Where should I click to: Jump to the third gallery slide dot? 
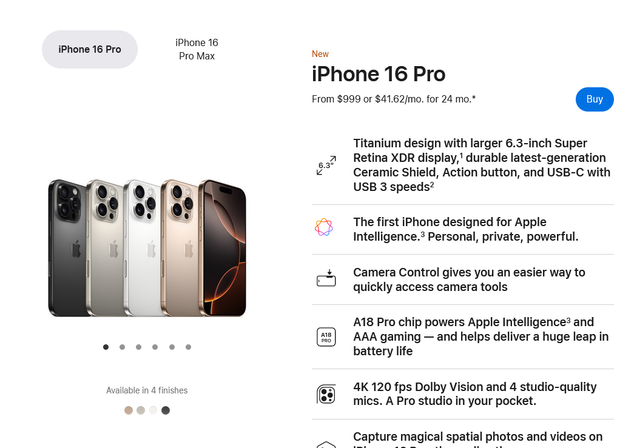click(x=138, y=347)
